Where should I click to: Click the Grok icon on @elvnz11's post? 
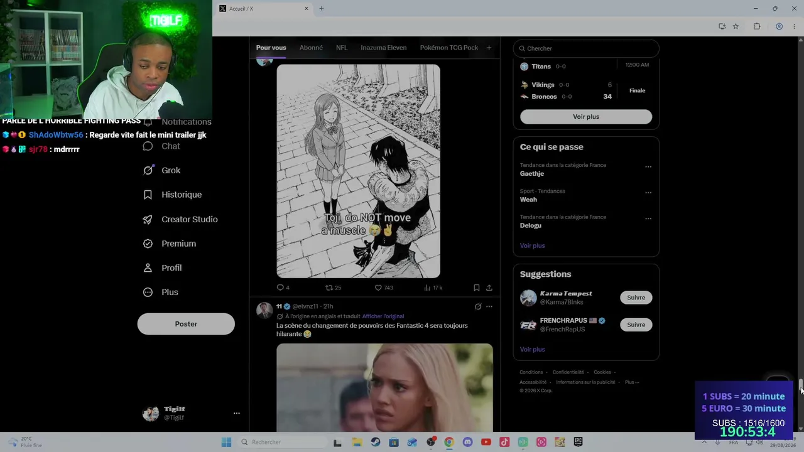click(478, 306)
